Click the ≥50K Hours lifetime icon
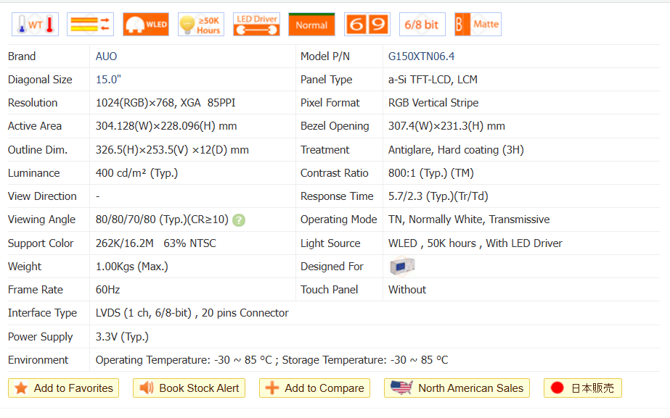This screenshot has width=670, height=418. pyautogui.click(x=200, y=25)
